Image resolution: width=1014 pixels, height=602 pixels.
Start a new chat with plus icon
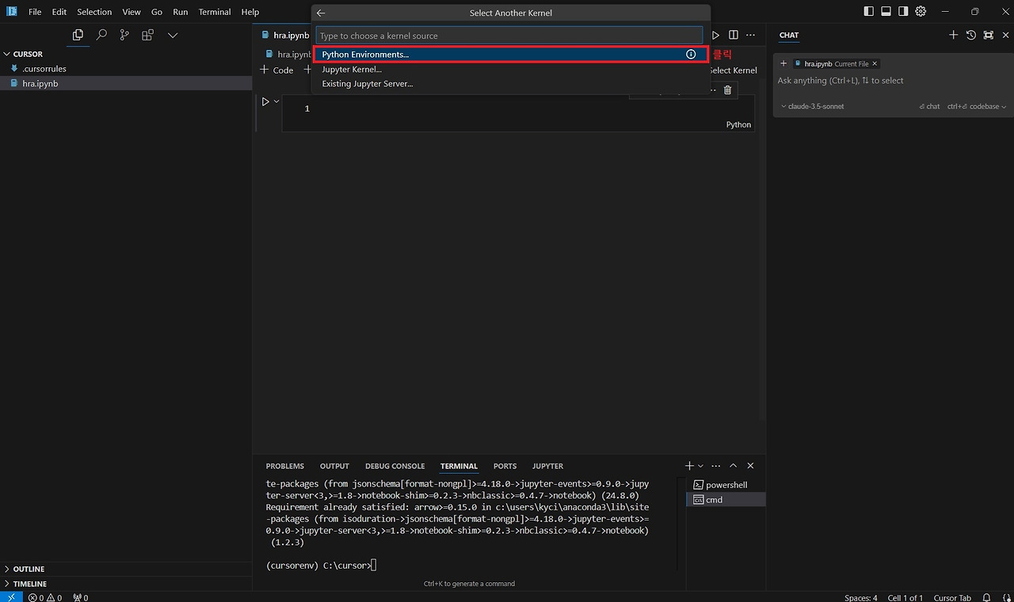[x=954, y=35]
